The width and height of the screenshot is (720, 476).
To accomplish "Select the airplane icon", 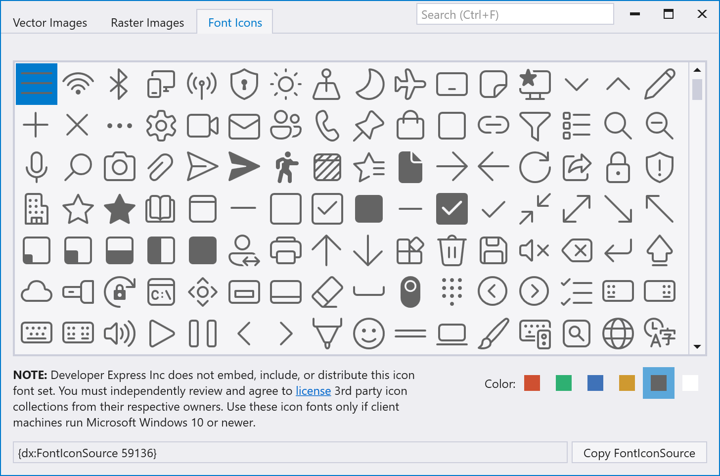I will point(410,84).
